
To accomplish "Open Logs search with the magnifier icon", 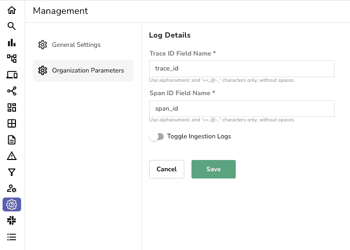I will [x=12, y=26].
